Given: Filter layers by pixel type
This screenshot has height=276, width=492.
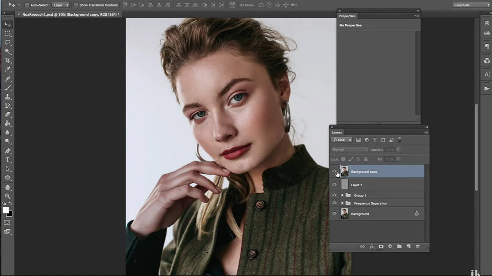Looking at the screenshot, I should [358, 140].
